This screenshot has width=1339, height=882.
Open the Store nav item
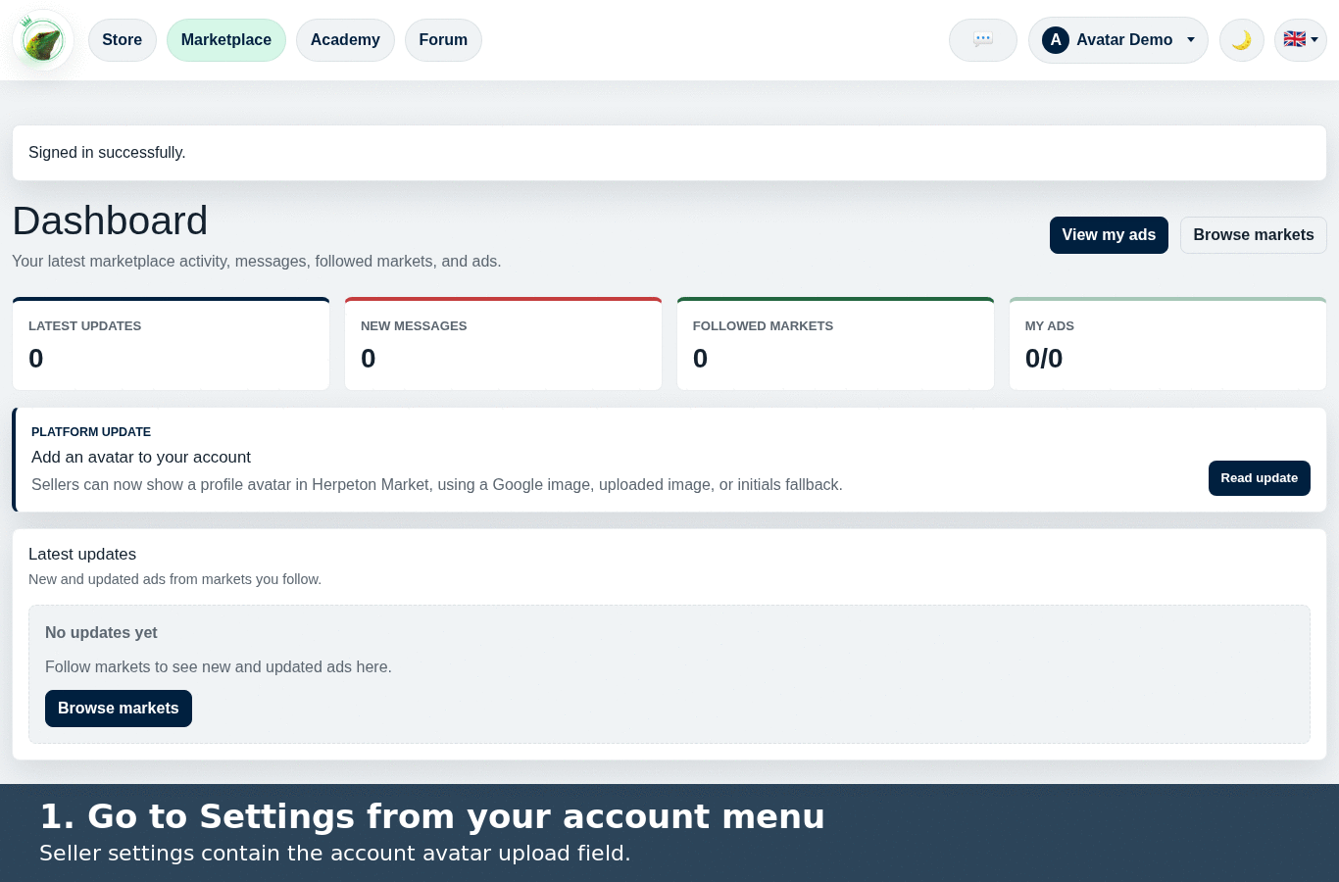point(123,40)
